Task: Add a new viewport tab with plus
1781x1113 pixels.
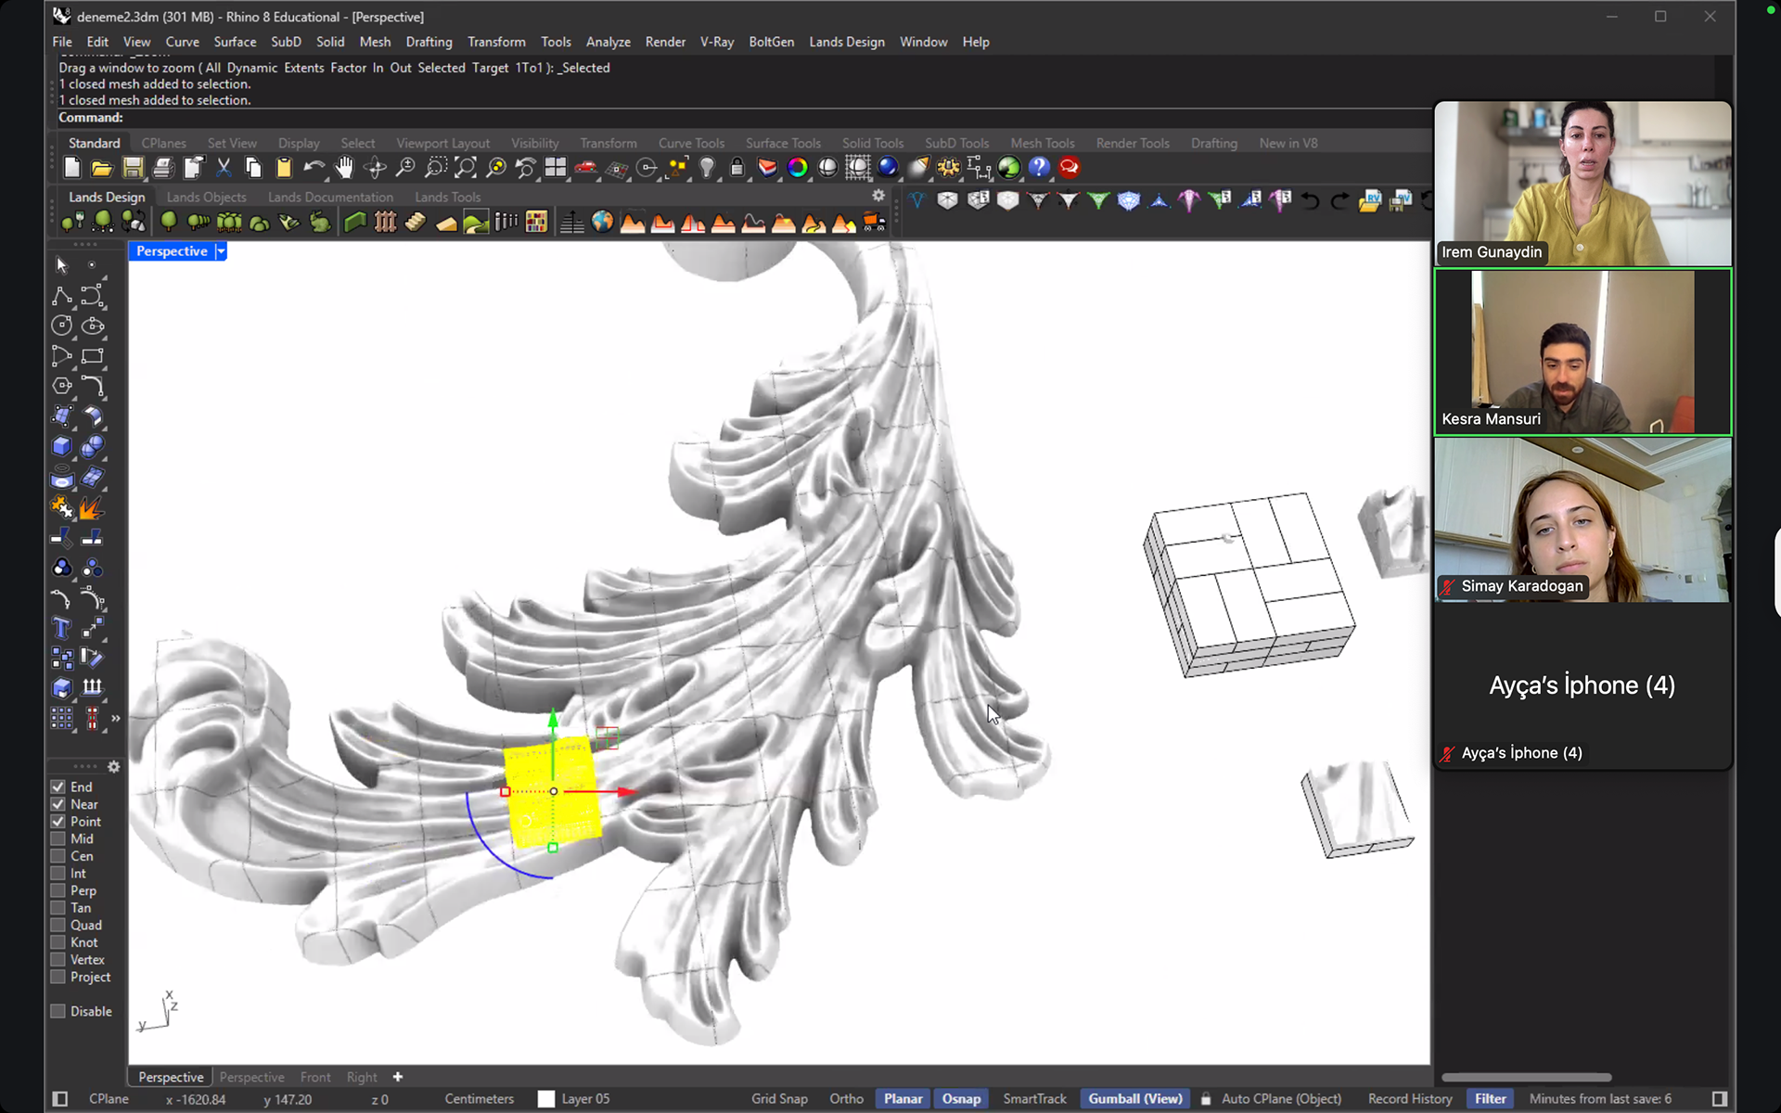Action: point(398,1077)
